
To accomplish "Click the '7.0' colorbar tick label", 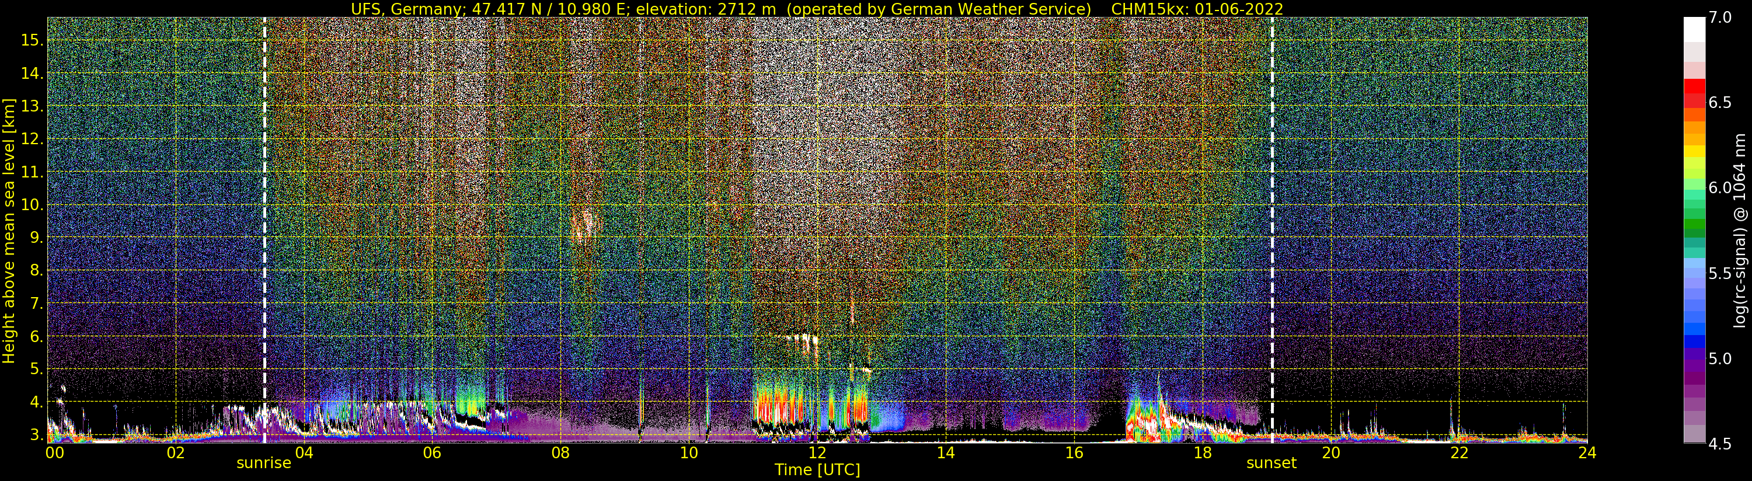I will pyautogui.click(x=1720, y=18).
